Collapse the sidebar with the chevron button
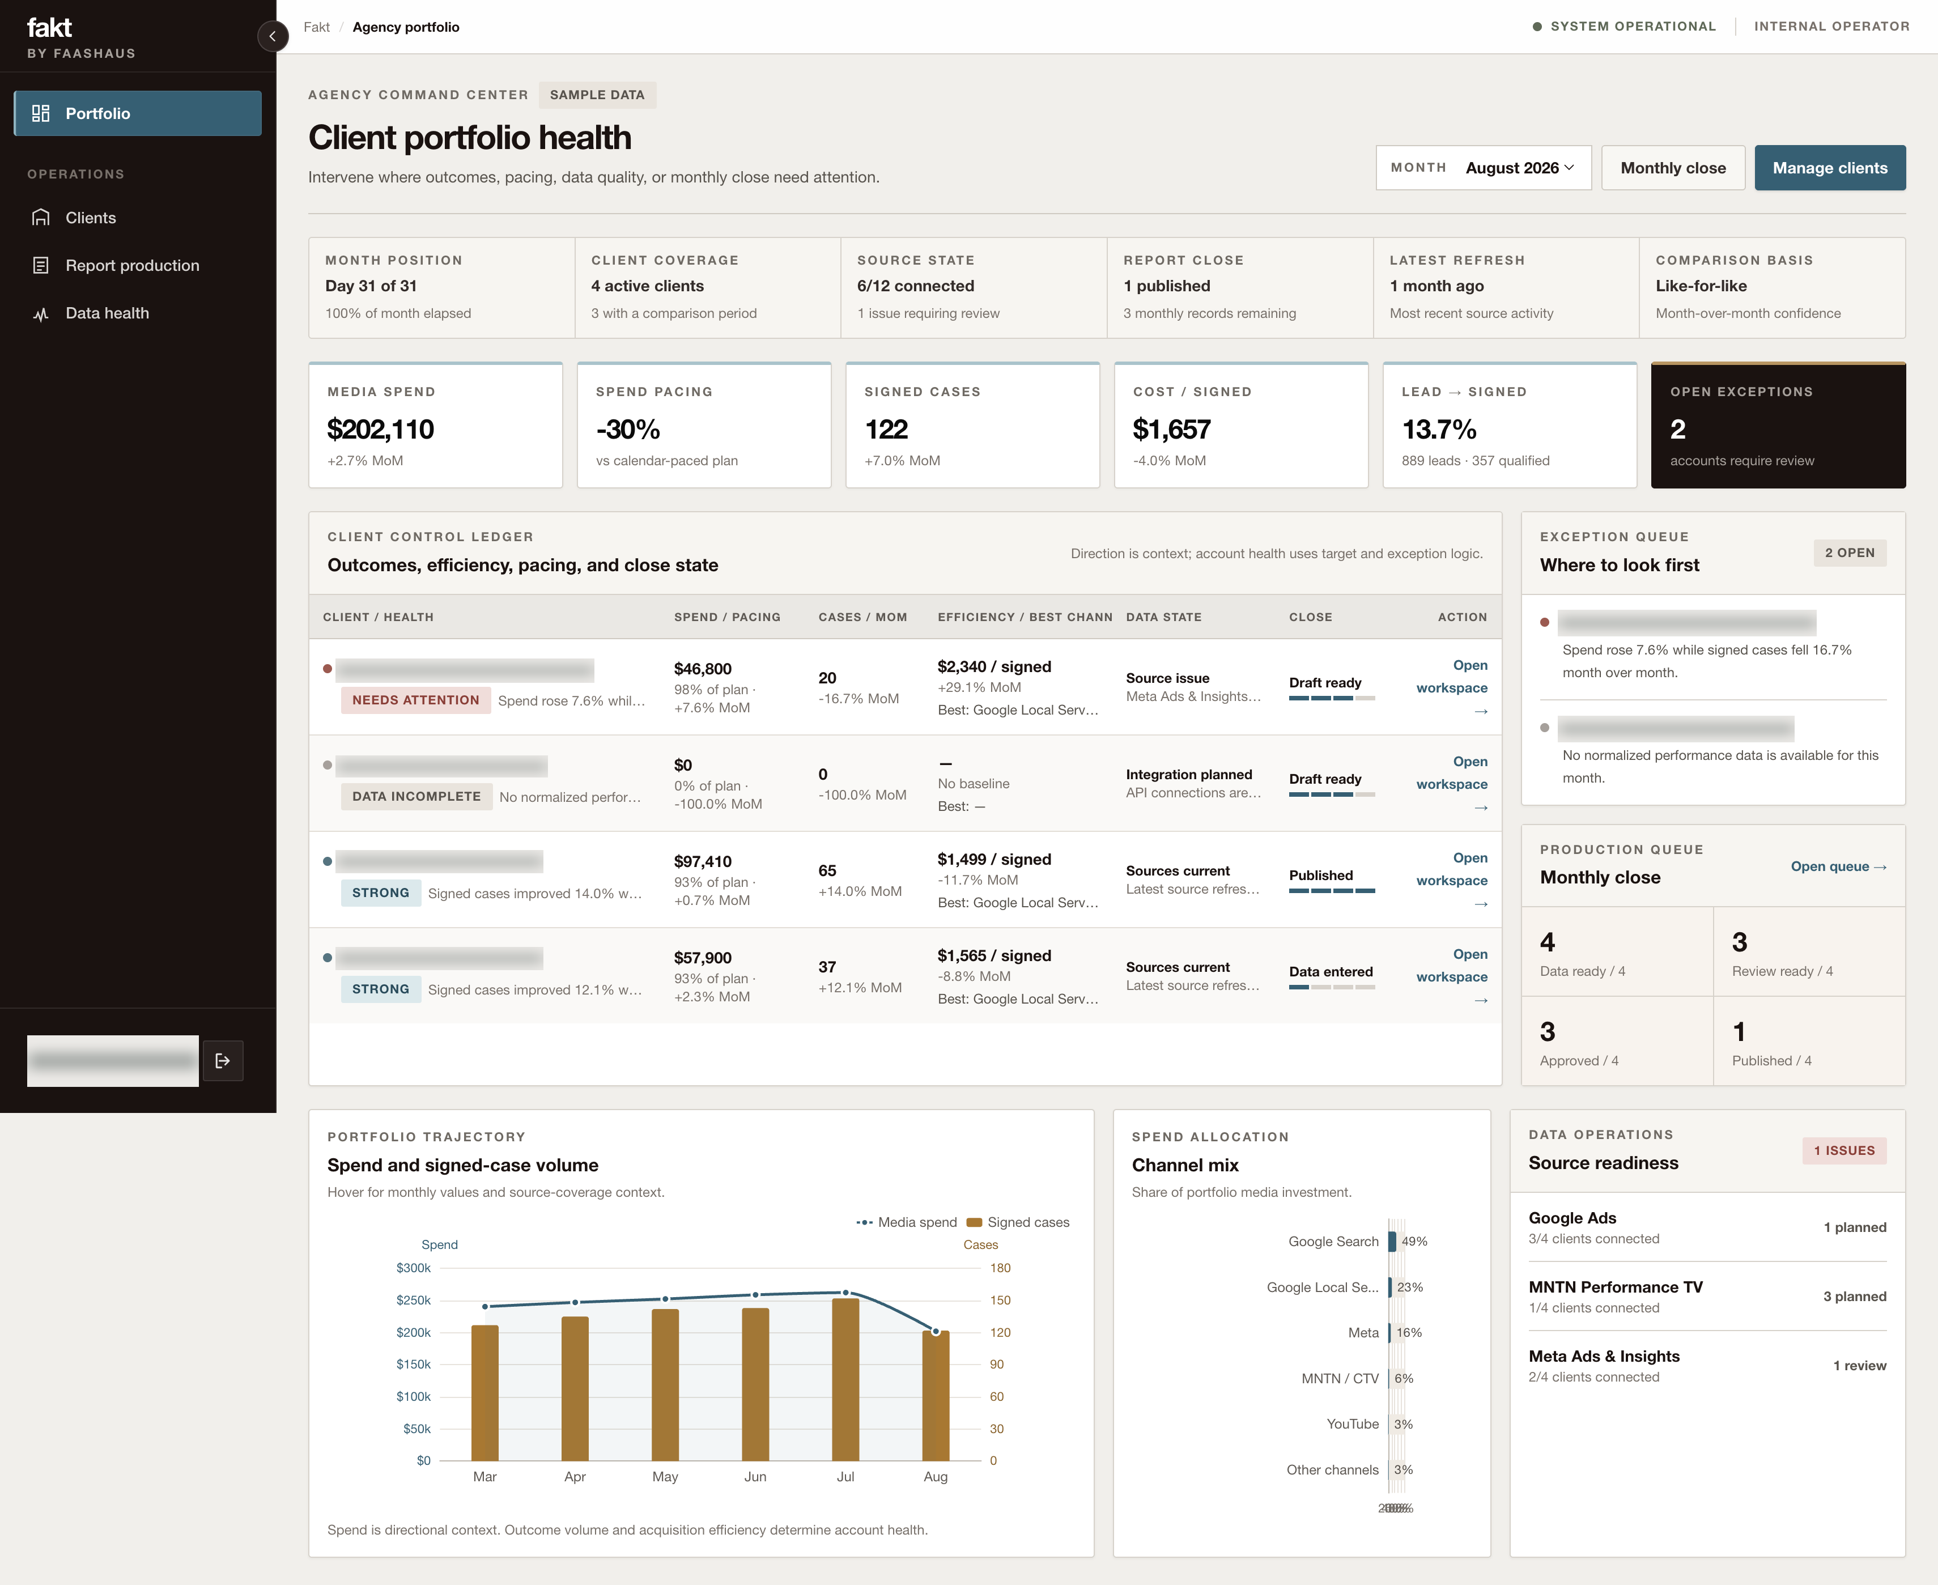 point(272,36)
